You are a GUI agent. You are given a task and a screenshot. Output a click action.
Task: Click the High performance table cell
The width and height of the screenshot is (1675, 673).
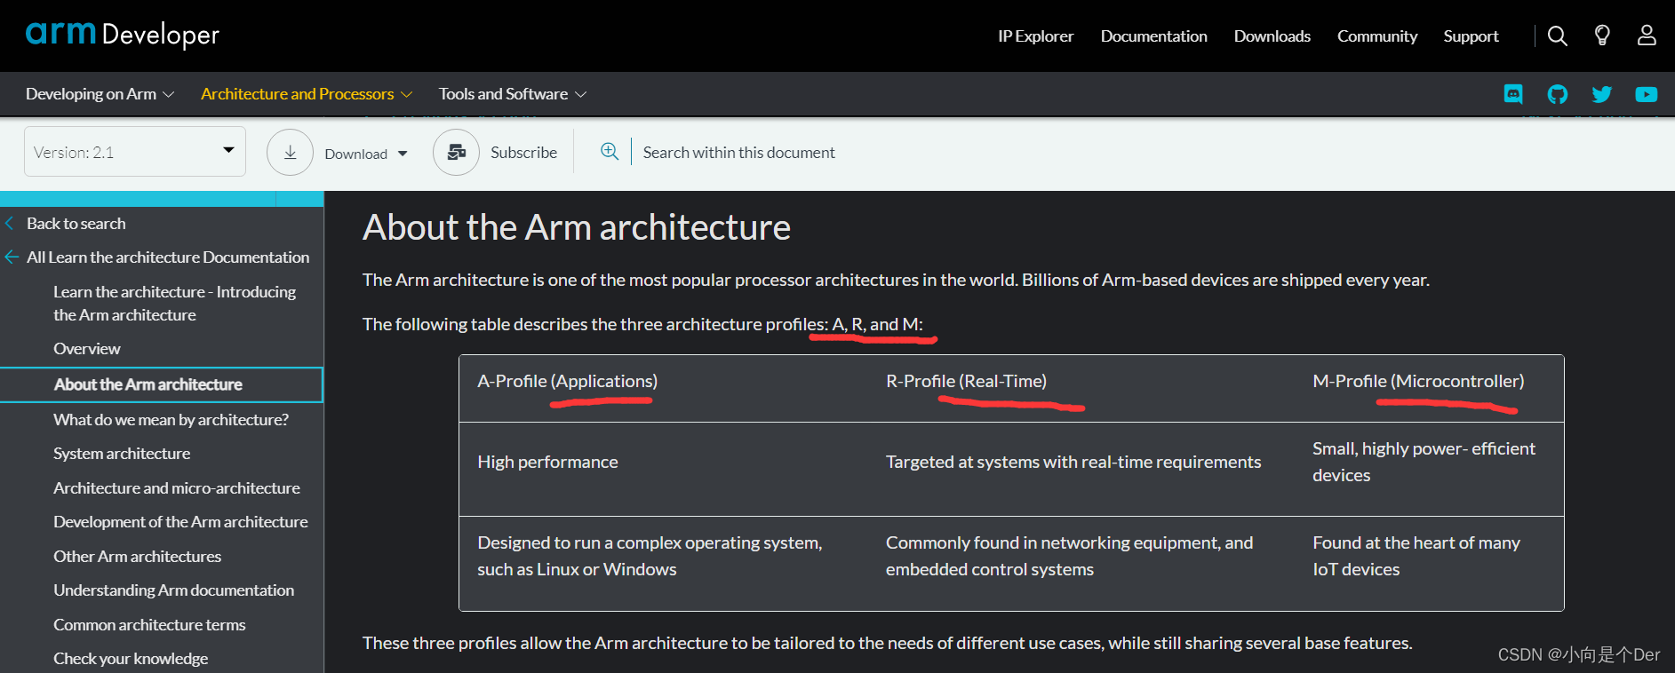pos(547,462)
